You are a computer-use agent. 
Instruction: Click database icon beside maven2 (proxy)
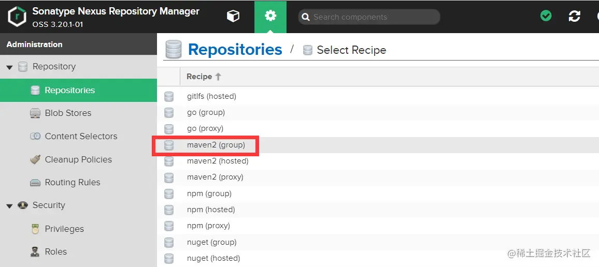click(169, 177)
